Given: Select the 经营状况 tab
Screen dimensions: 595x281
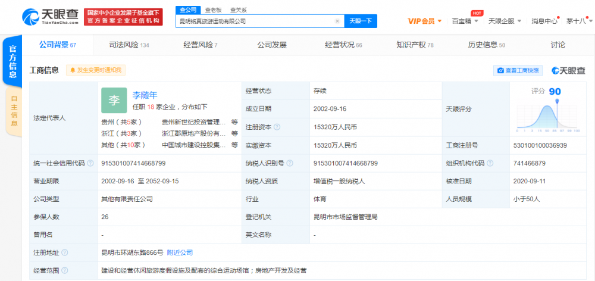Looking at the screenshot, I should point(343,45).
